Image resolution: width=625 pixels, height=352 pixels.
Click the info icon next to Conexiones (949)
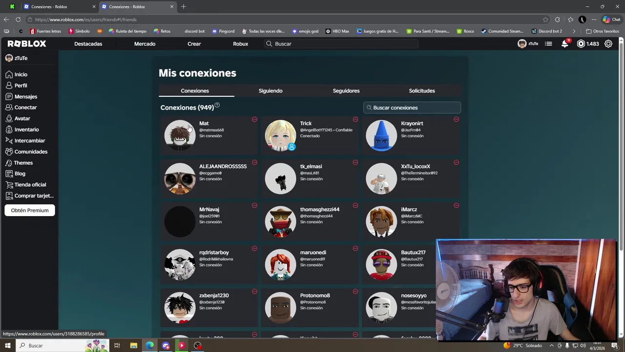[x=217, y=105]
